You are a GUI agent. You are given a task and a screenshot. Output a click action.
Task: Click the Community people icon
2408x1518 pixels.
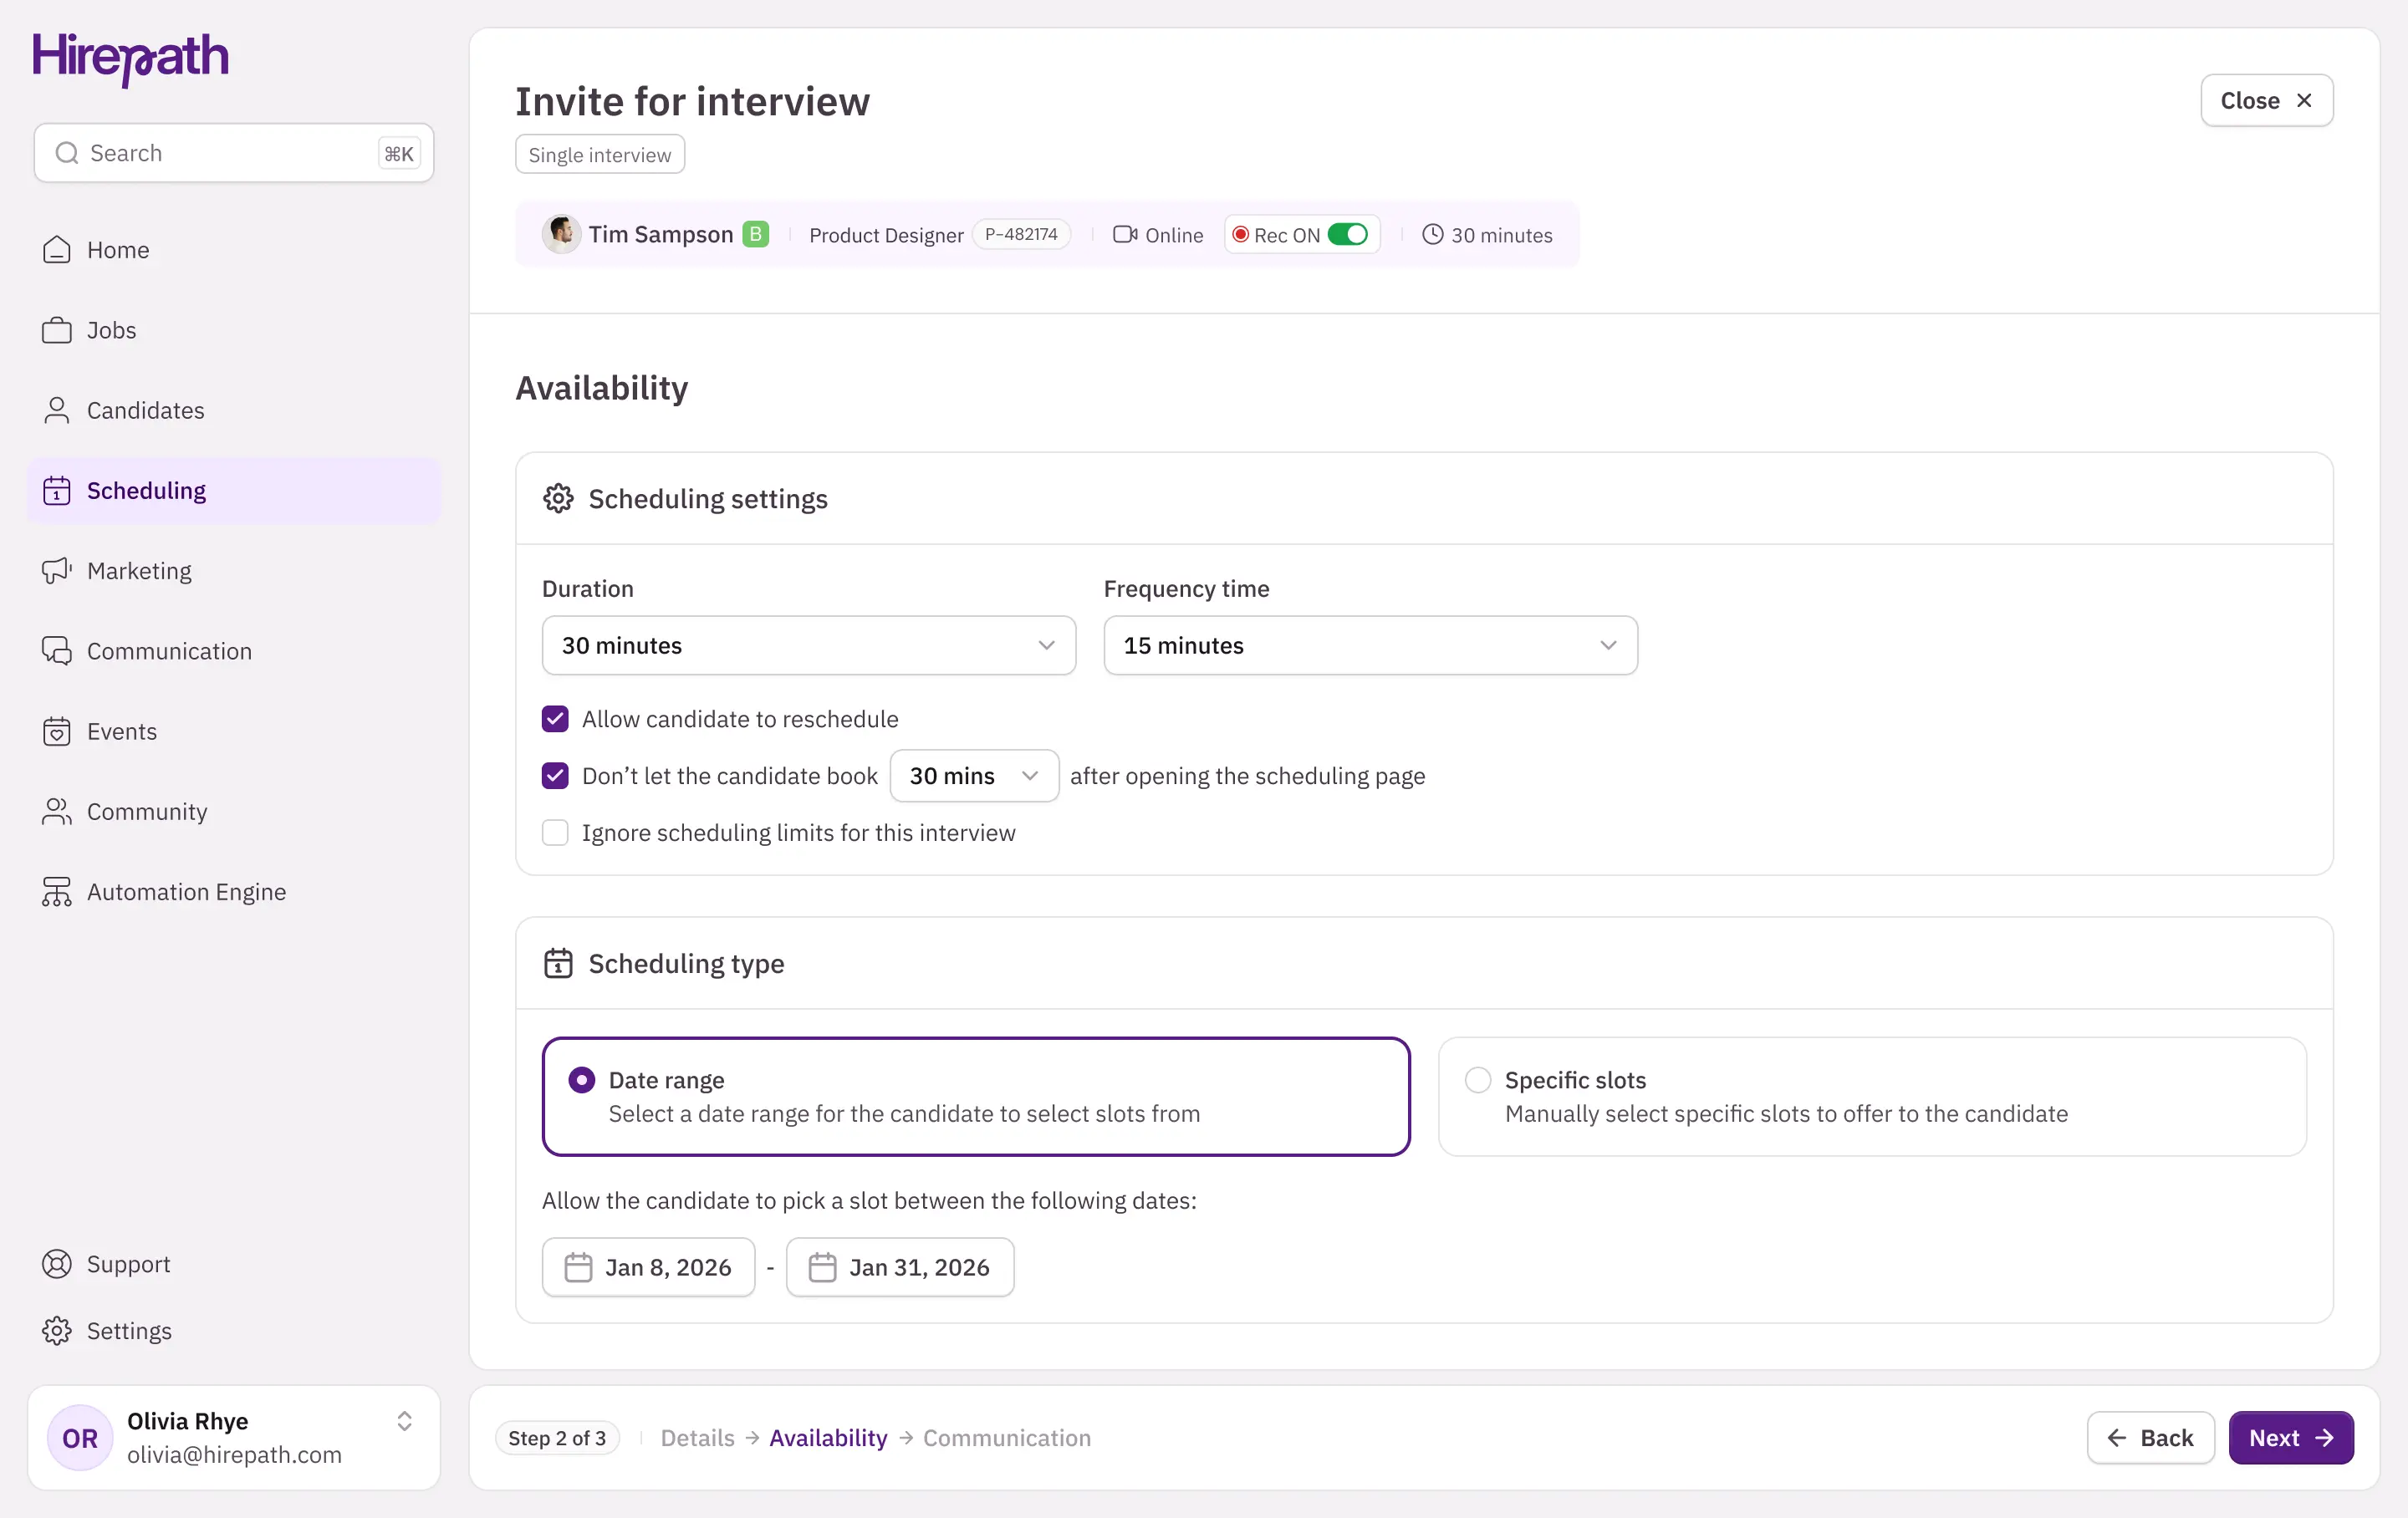tap(57, 812)
